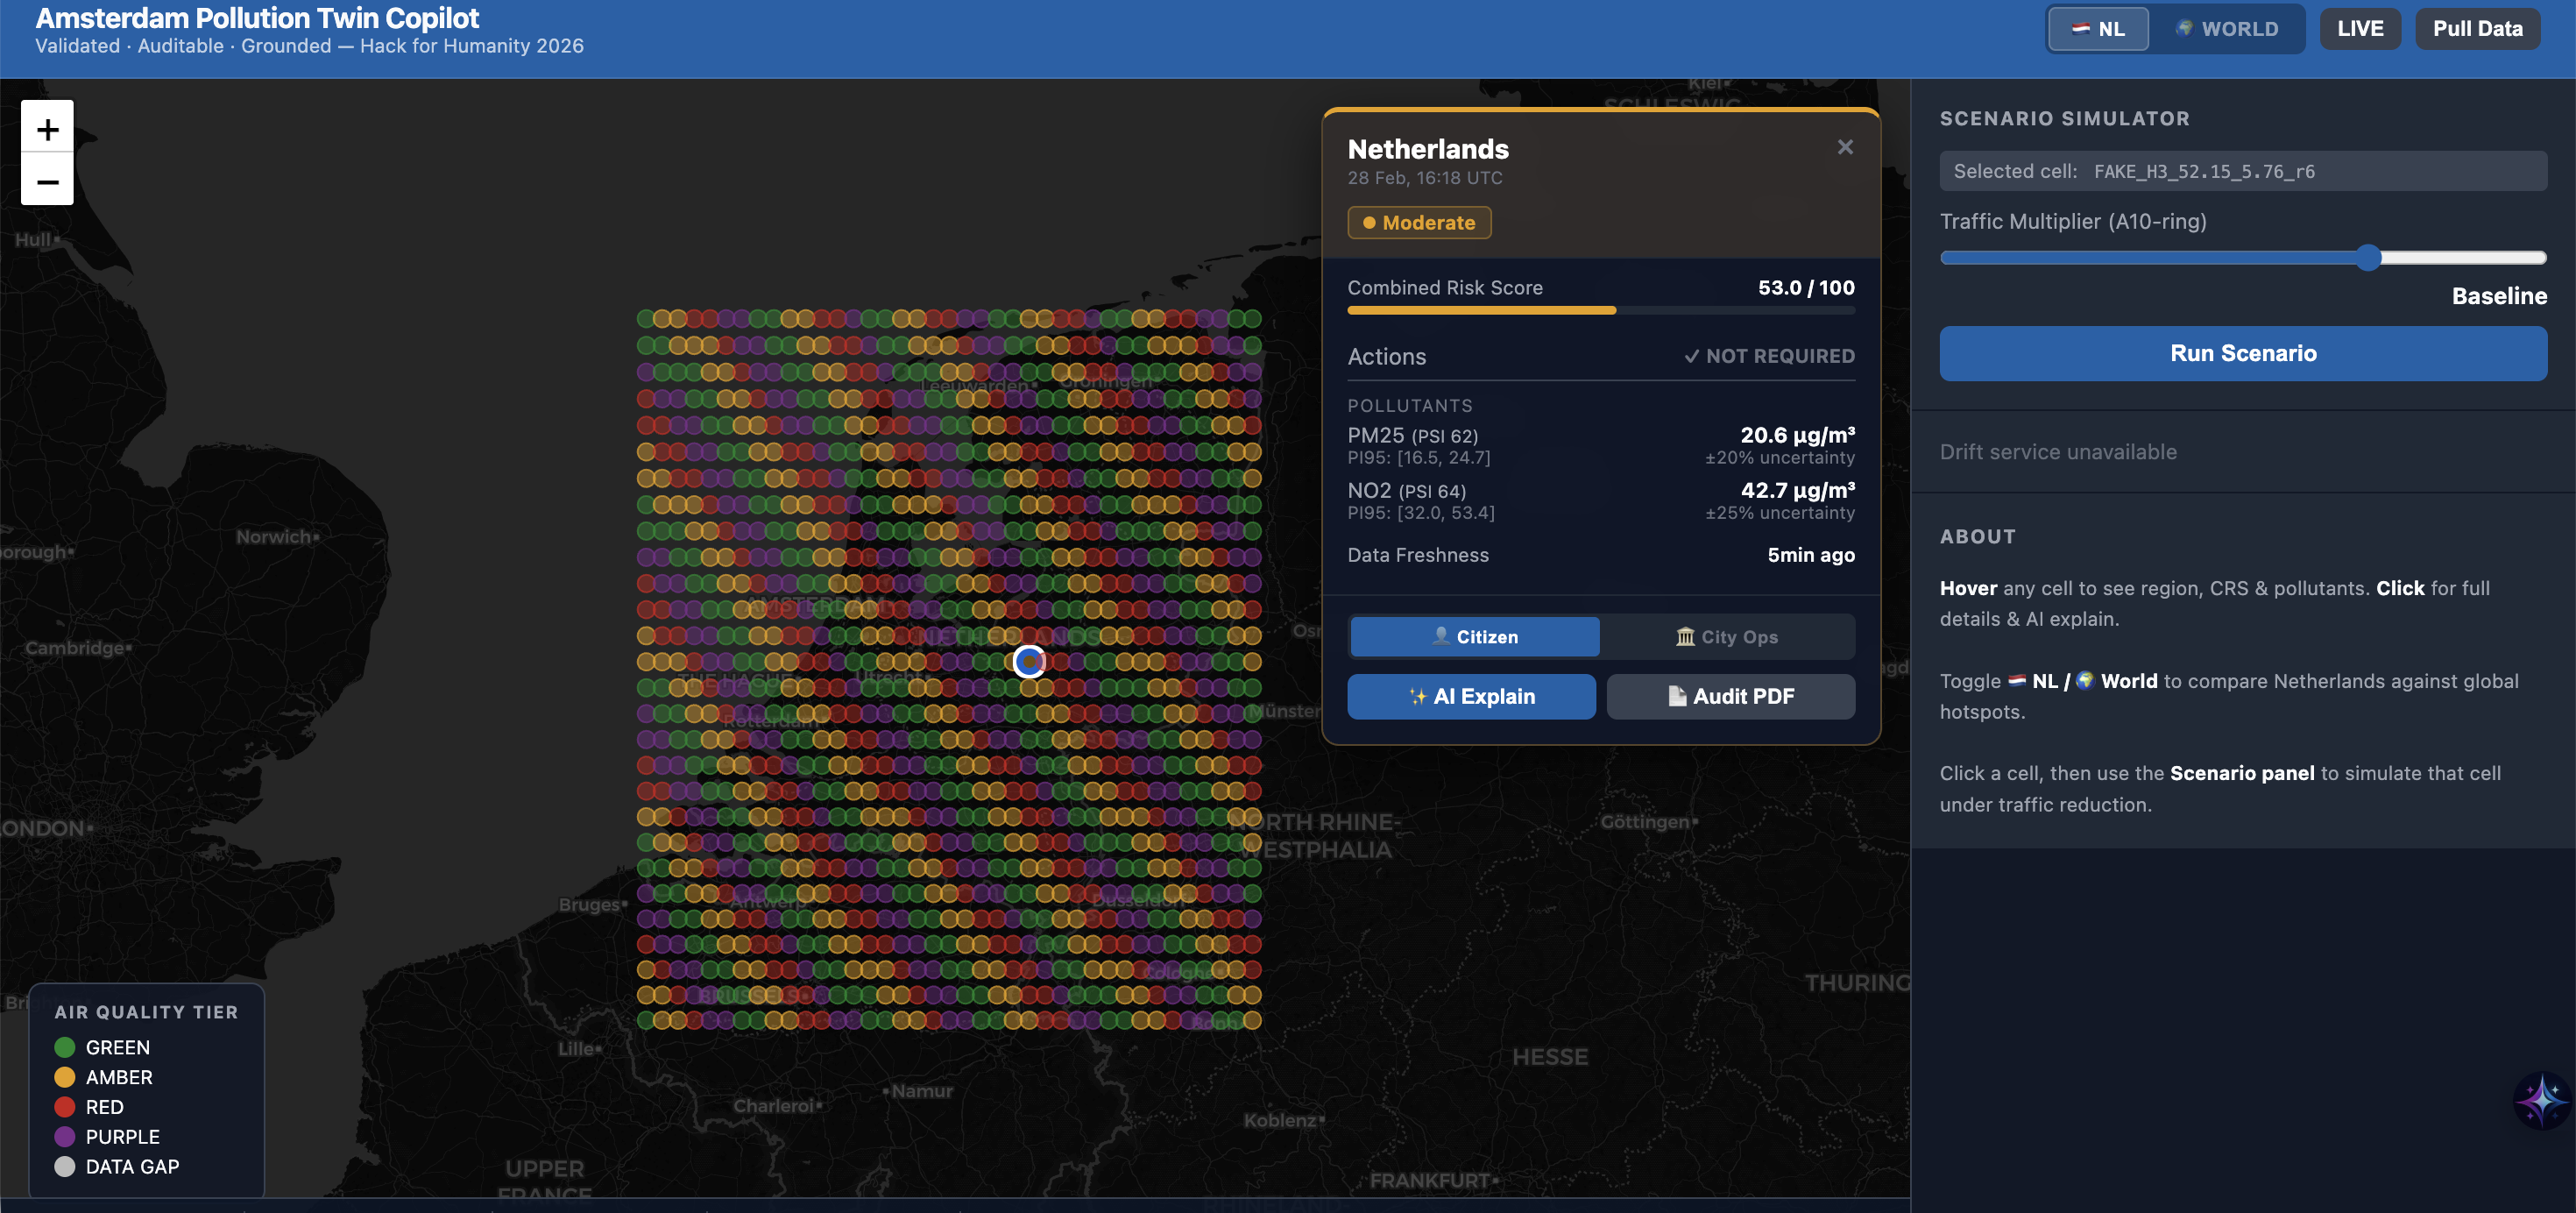Click the purple legend swatch
The width and height of the screenshot is (2576, 1213).
65,1136
